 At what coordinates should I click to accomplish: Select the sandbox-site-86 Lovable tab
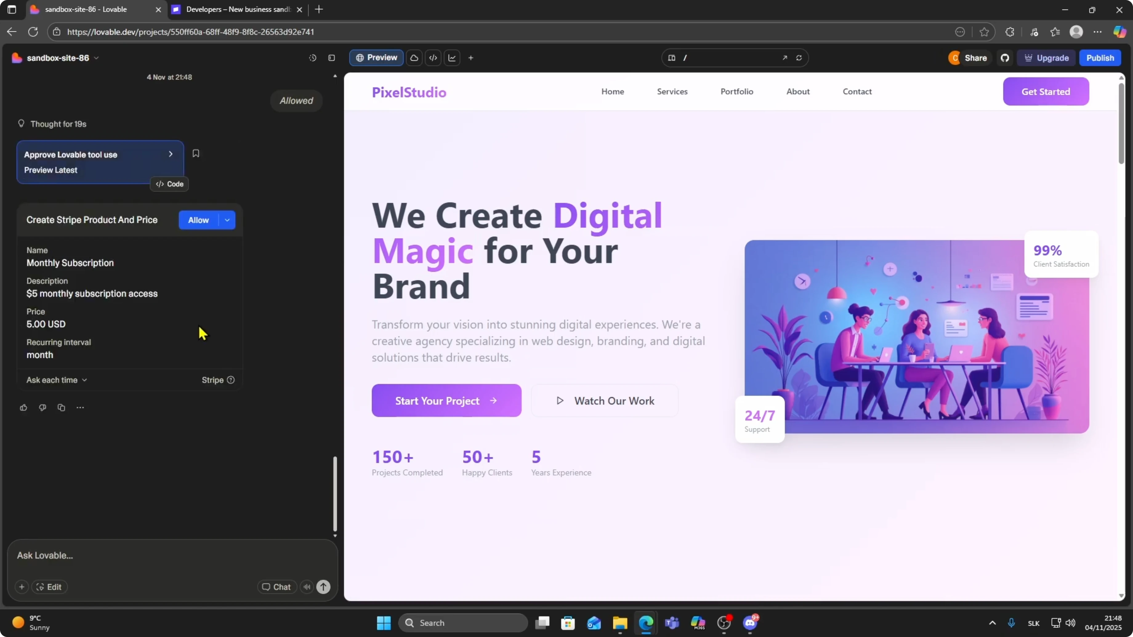[x=96, y=10]
